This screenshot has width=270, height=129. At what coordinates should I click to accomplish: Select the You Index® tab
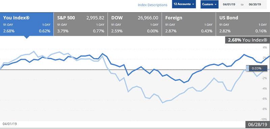[x=27, y=24]
